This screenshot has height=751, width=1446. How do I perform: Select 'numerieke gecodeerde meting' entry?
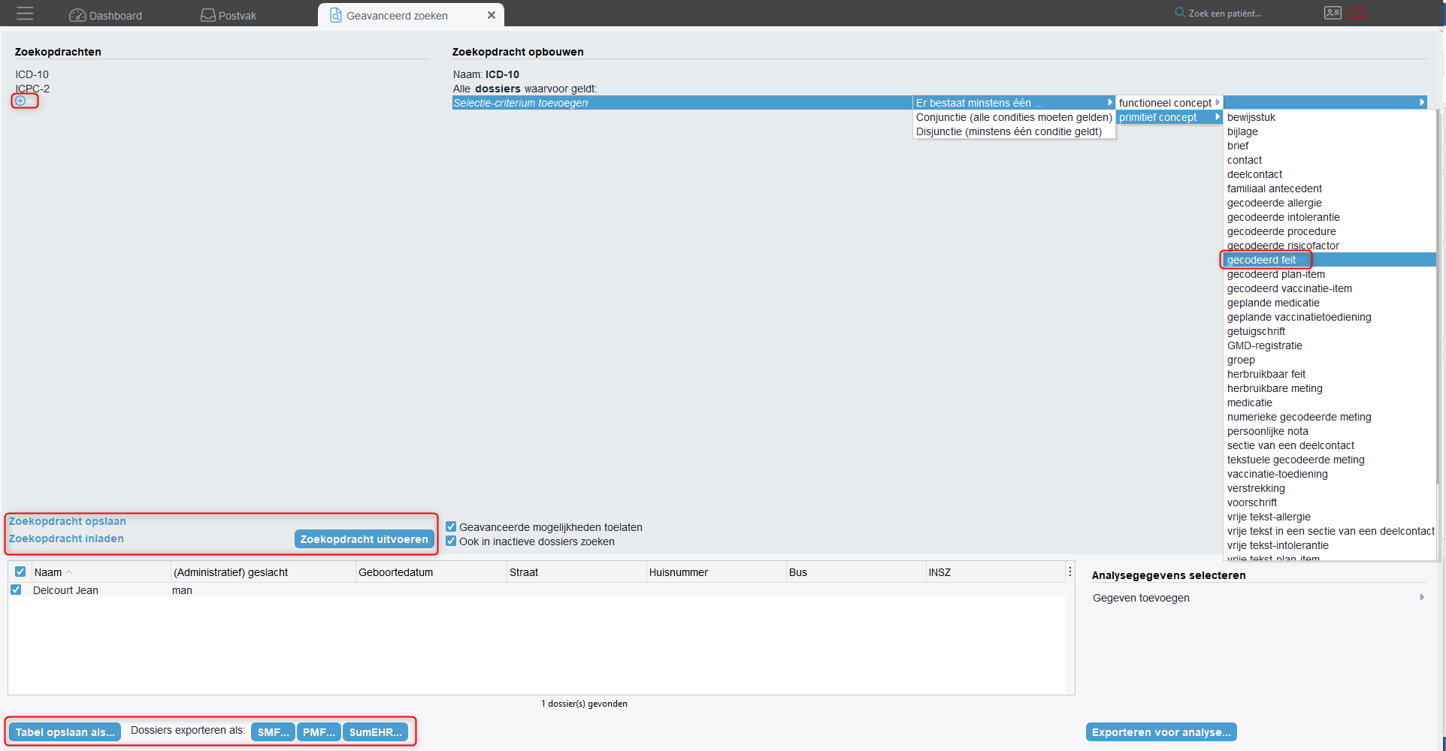coord(1330,417)
